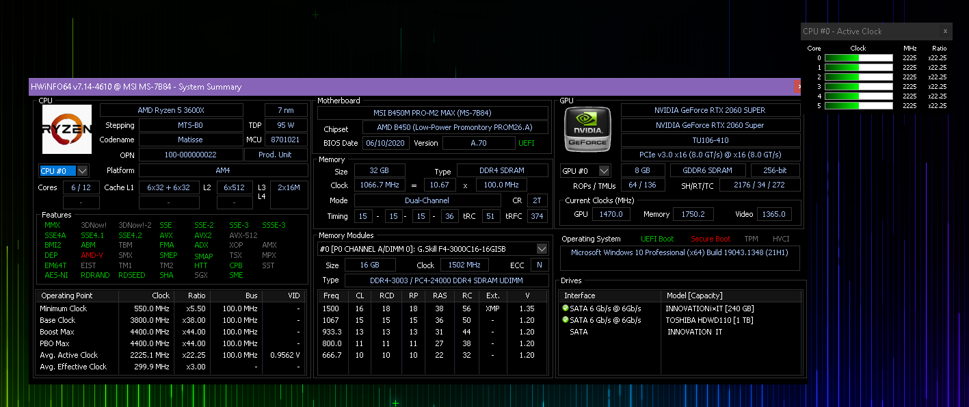Click the AMD Ryzen CPU logo

[x=67, y=129]
